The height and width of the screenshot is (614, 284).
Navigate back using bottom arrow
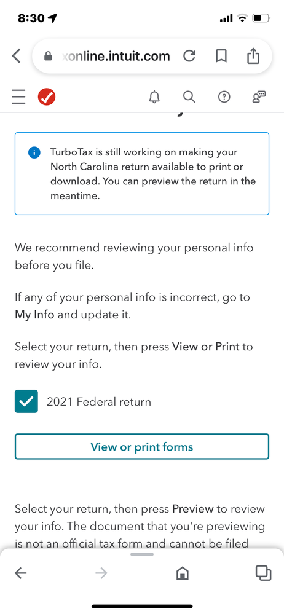[x=20, y=573]
